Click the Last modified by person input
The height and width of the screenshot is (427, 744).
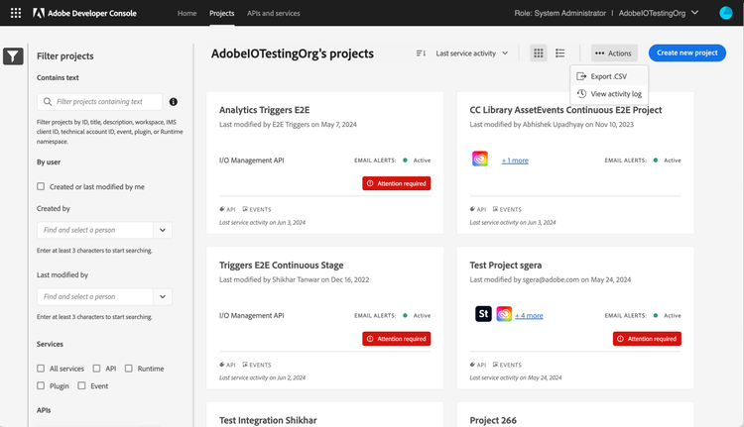click(95, 296)
